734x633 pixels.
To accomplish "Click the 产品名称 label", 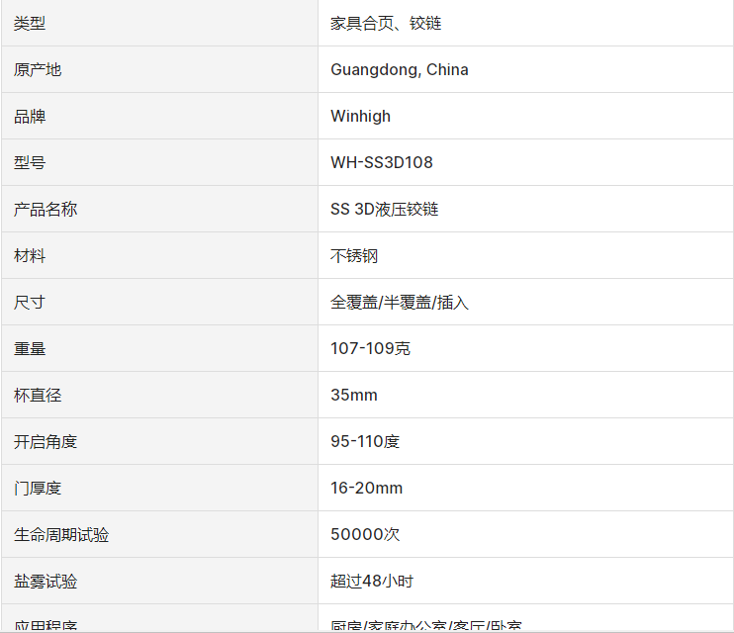I will pos(46,209).
